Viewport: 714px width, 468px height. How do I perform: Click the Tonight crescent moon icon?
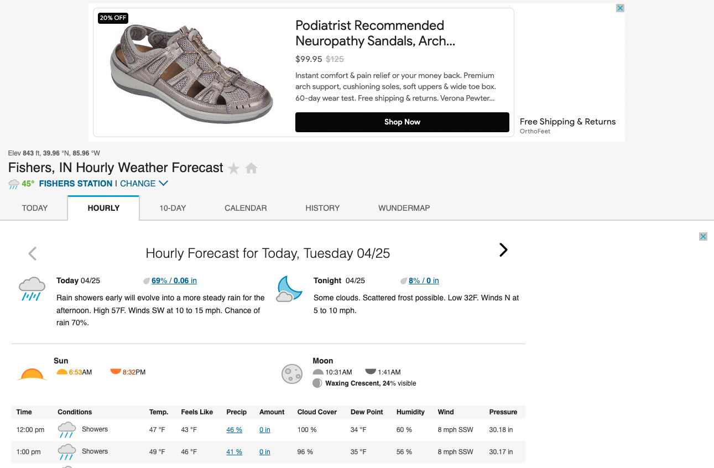click(289, 289)
